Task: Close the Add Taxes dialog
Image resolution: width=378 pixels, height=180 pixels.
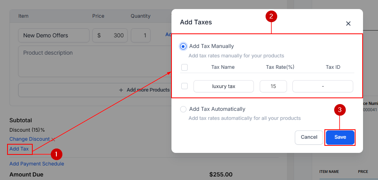Action: point(348,24)
